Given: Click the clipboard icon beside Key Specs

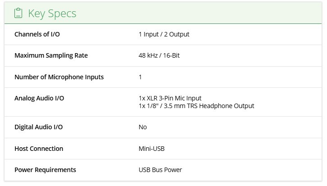Looking at the screenshot, I should click(18, 13).
